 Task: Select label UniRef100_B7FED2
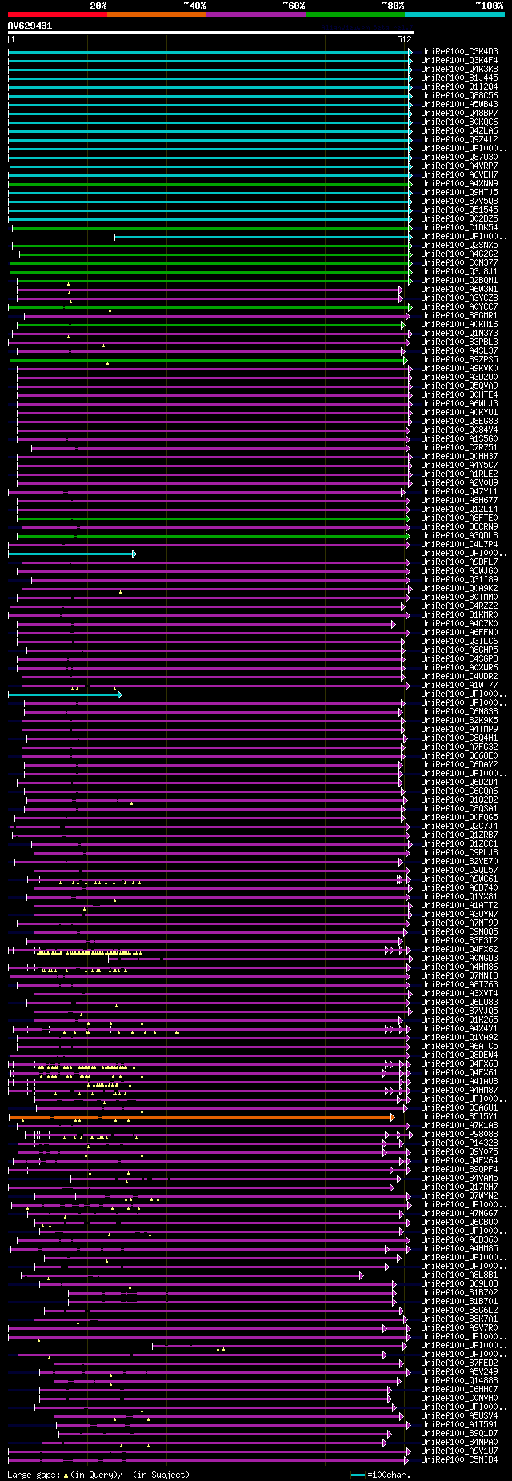coord(459,1363)
